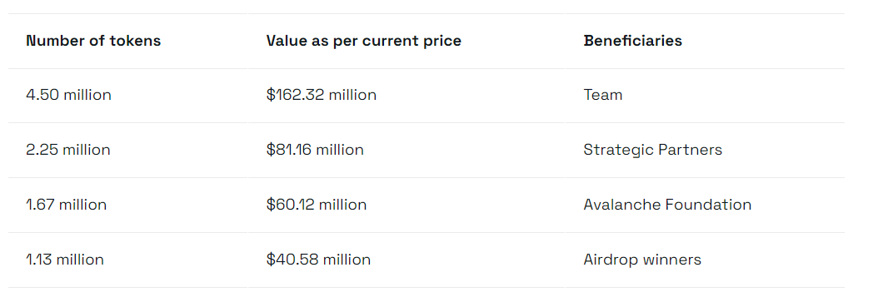Select the 'Strategic Partners' beneficiary cell
The image size is (873, 307).
[652, 150]
